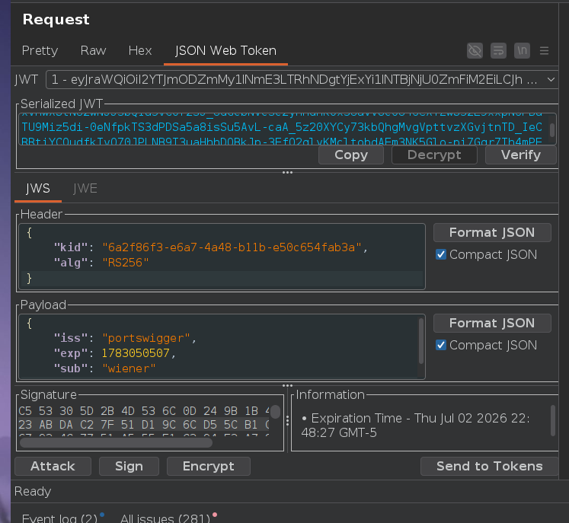The height and width of the screenshot is (523, 569).
Task: Click Format JSON button for Header
Action: 492,232
